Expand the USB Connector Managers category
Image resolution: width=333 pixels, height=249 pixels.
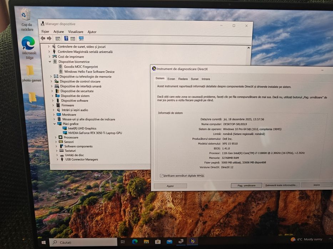57,159
